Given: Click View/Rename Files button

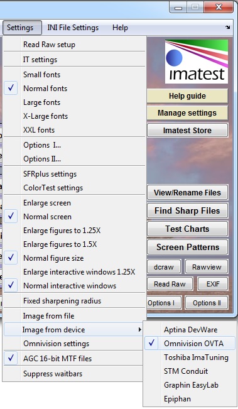Looking at the screenshot, I should click(187, 192).
